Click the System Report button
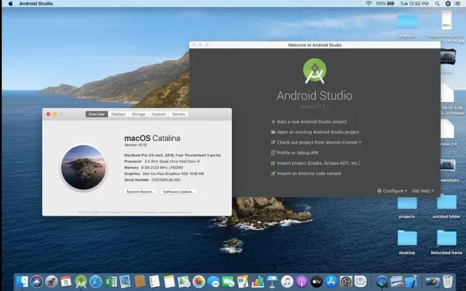466x291 pixels. tap(140, 191)
